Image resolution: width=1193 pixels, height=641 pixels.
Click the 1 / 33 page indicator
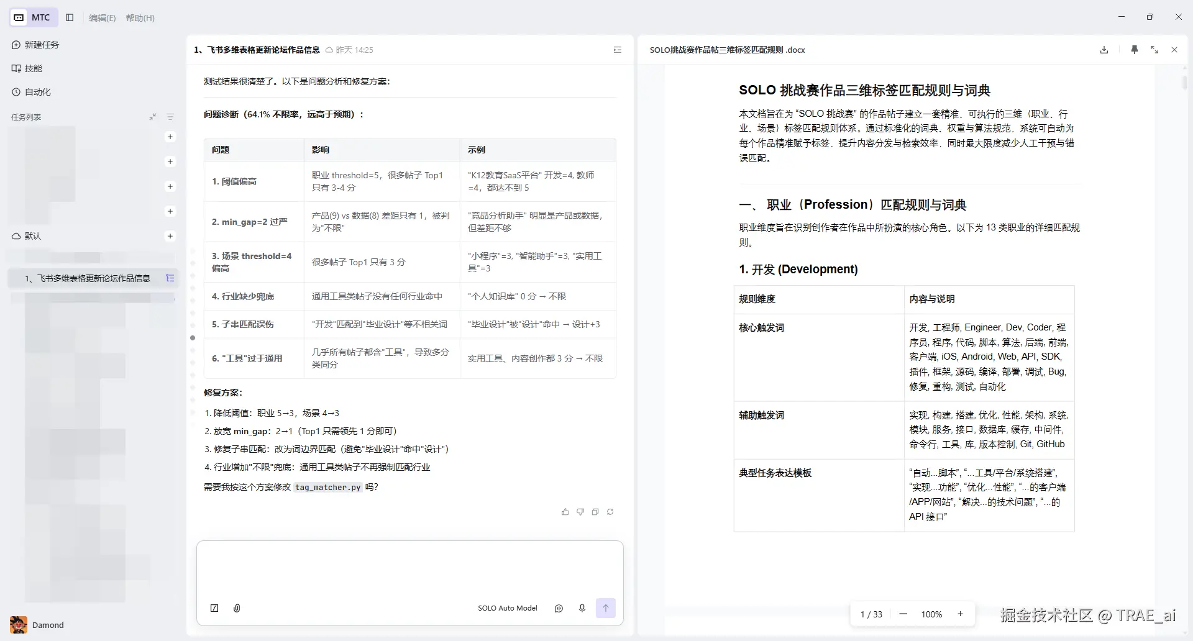(x=871, y=614)
